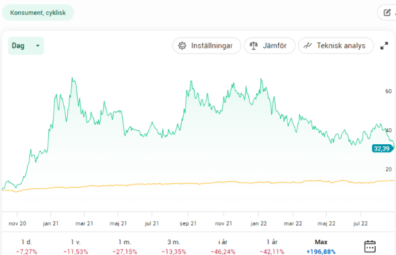Viewport: 396px width, 255px height.
Task: Select the 3 m. time period
Action: tap(174, 247)
